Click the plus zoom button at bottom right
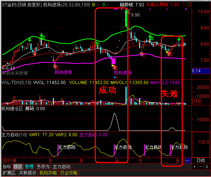Image resolution: width=211 pixels, height=177 pixels. click(195, 167)
